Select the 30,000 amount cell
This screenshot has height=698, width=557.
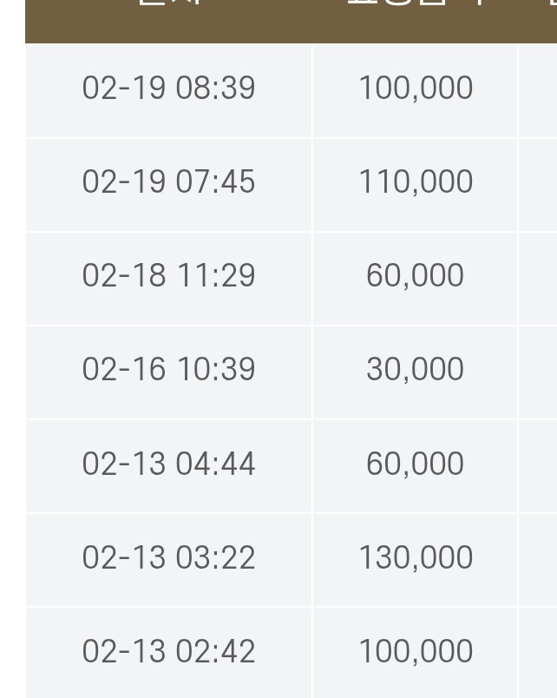click(x=415, y=370)
